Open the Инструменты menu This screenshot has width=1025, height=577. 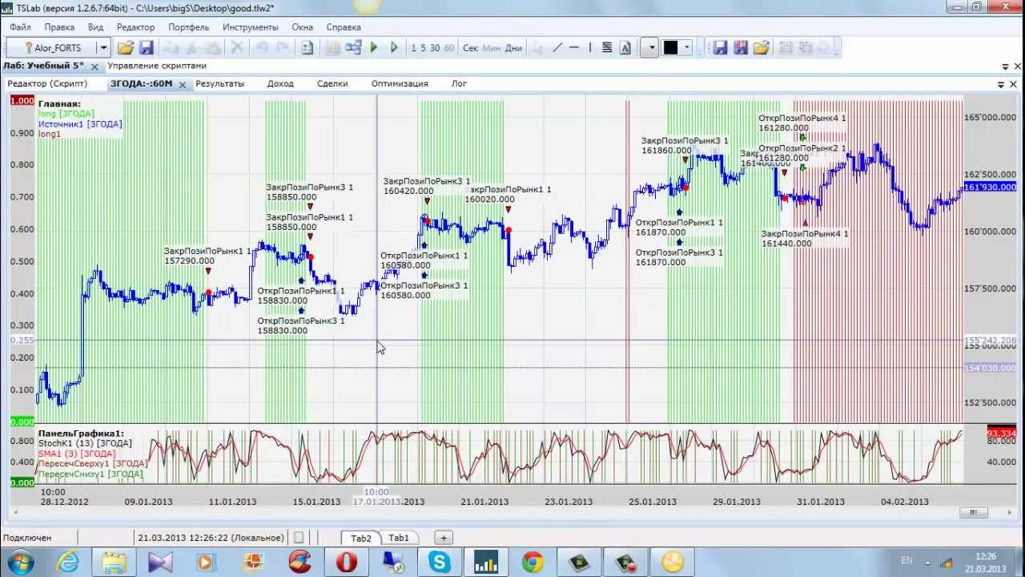click(251, 26)
